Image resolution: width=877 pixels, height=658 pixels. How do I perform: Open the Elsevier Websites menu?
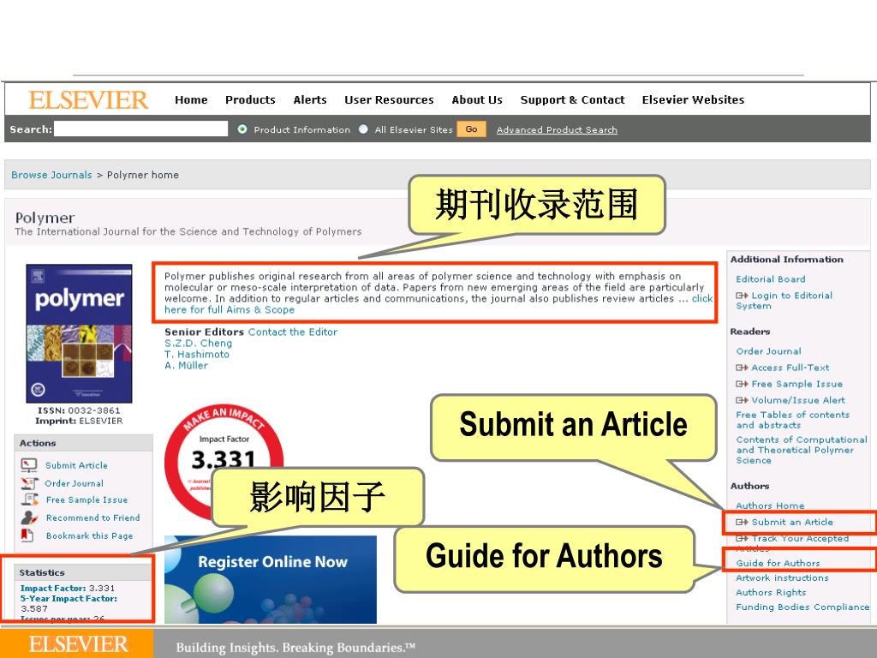pos(693,99)
